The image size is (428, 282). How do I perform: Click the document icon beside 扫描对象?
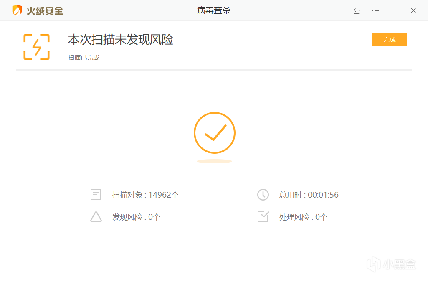96,195
